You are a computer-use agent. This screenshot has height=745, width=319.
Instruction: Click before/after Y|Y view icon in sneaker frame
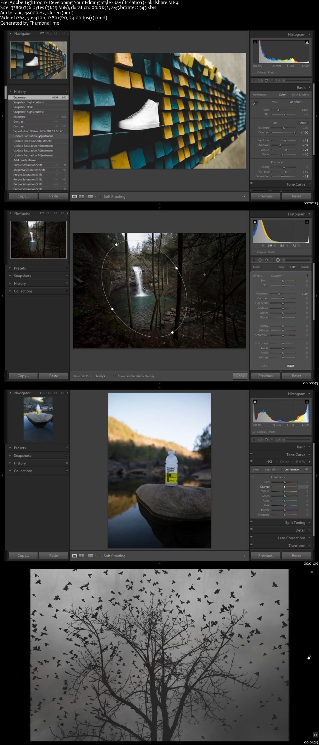[x=91, y=197]
